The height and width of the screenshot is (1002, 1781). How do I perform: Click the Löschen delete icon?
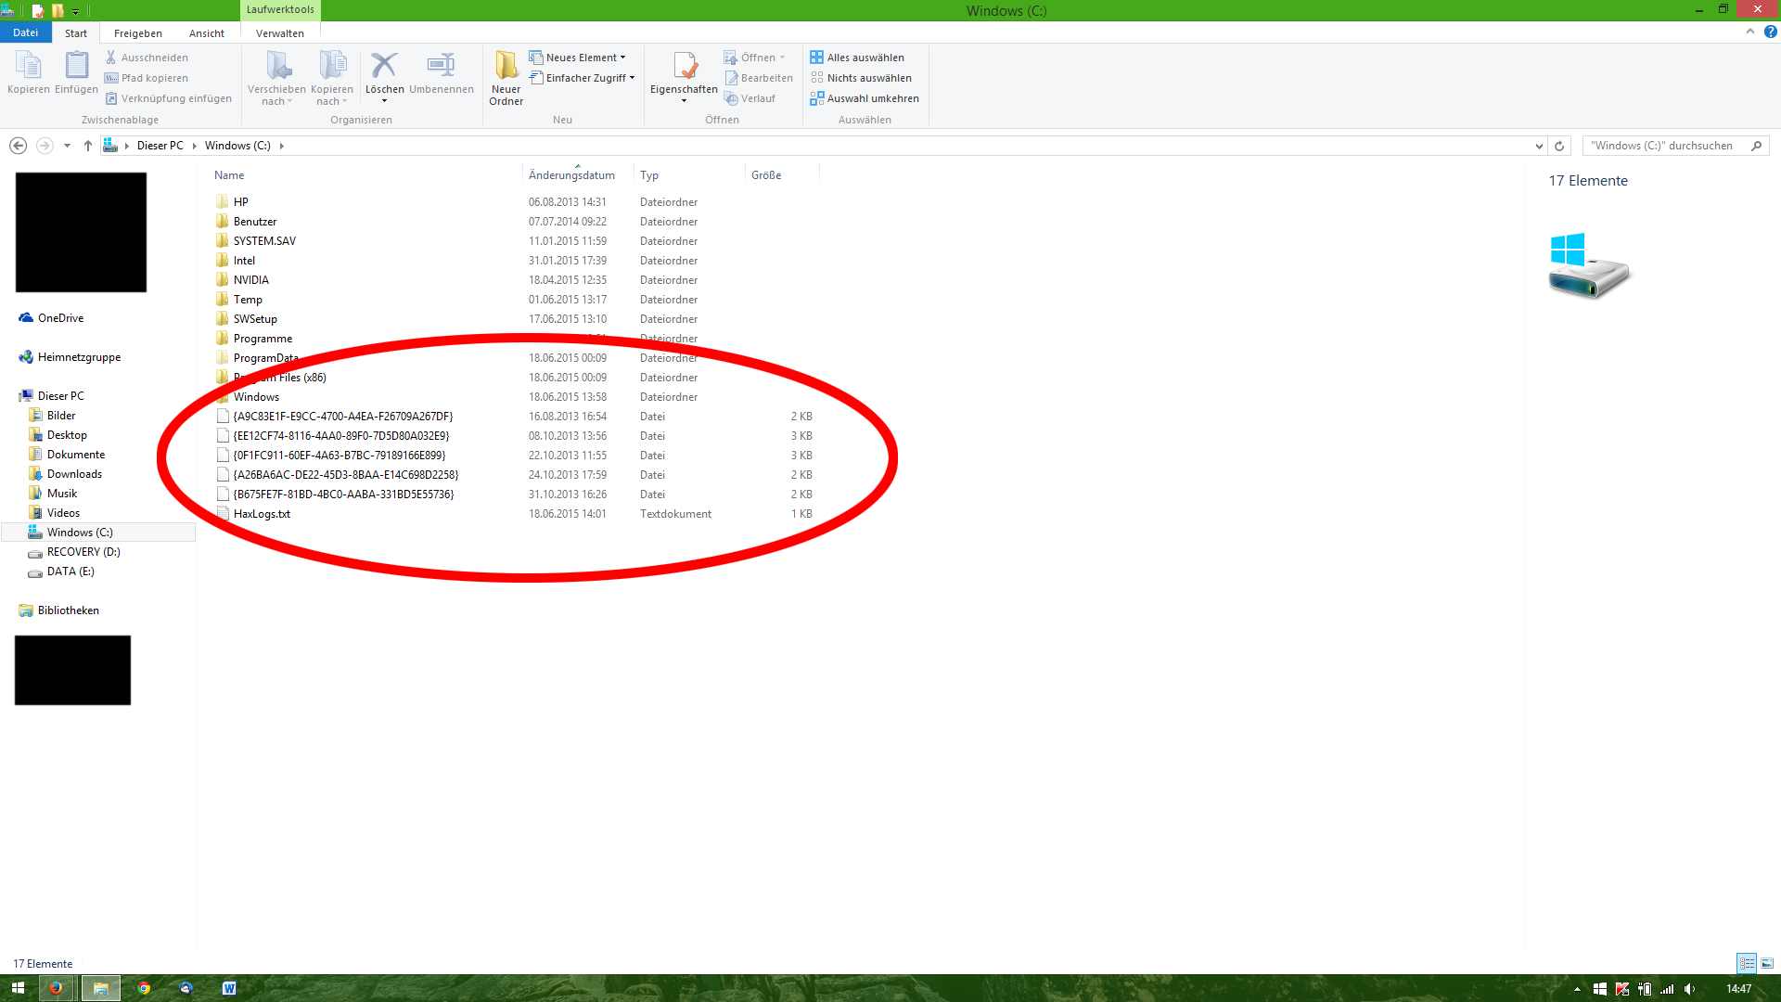tap(384, 67)
